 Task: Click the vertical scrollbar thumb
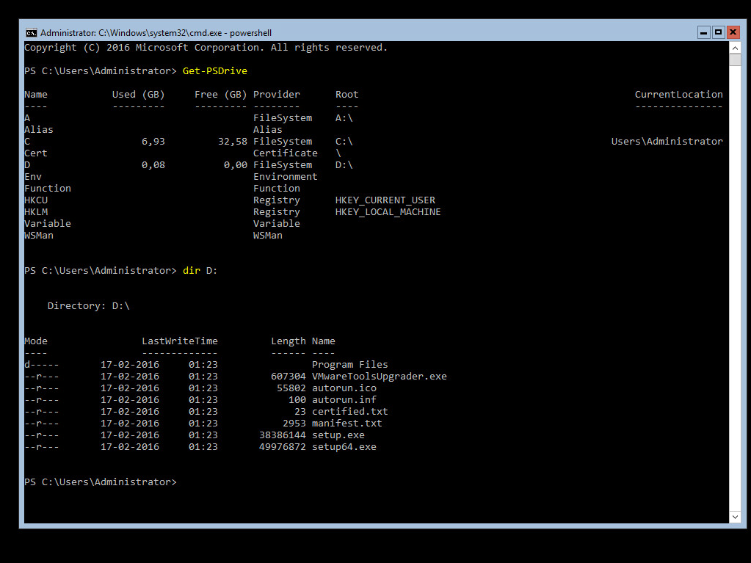735,60
